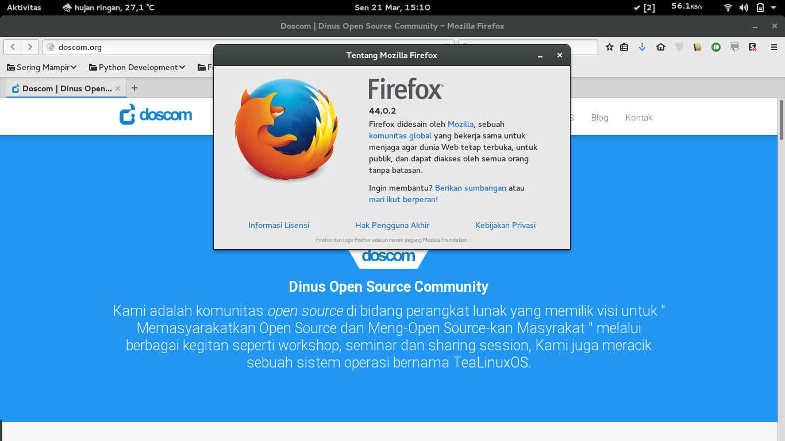Viewport: 785px width, 441px height.
Task: Click the chat bubble toolbar icon
Action: pos(734,47)
